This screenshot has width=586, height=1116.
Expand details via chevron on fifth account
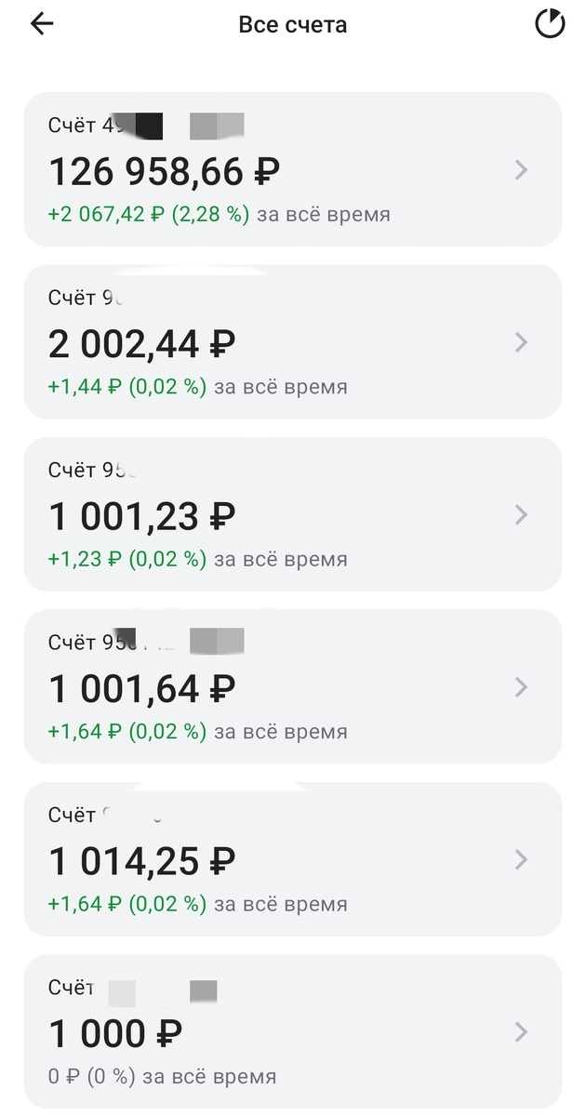(x=521, y=860)
